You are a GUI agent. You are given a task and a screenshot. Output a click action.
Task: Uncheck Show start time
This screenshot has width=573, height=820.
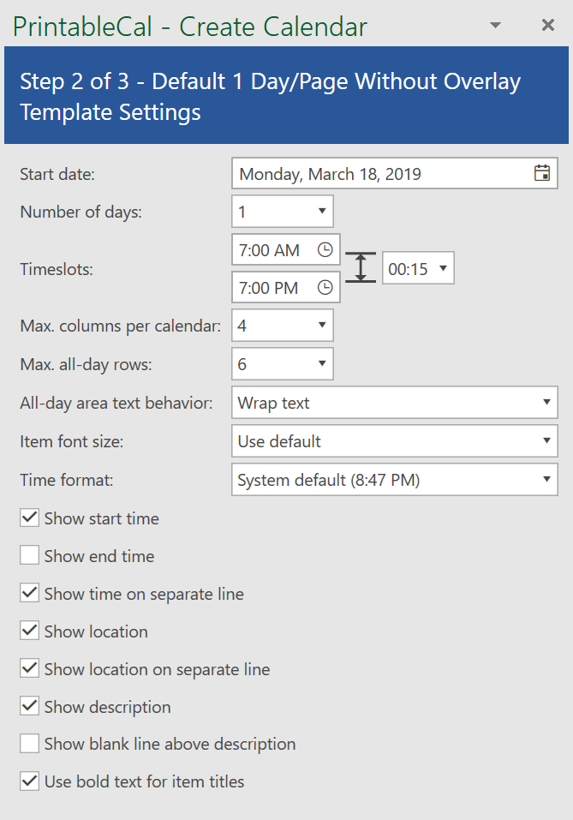pyautogui.click(x=29, y=518)
